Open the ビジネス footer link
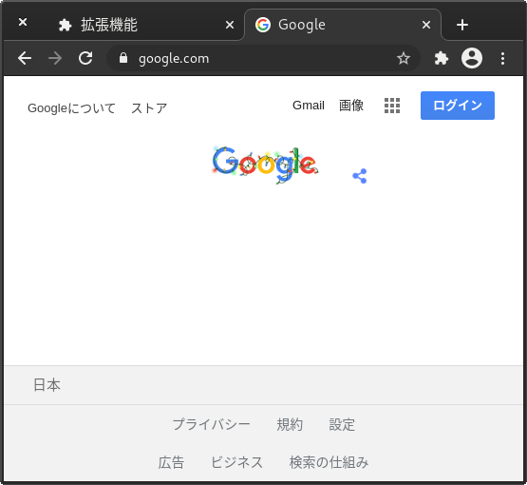 pyautogui.click(x=236, y=462)
